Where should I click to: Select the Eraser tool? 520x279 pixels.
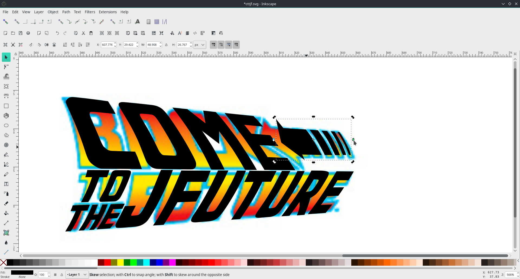click(x=6, y=203)
